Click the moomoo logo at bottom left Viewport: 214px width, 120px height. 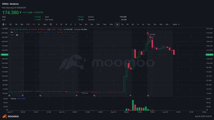point(10,116)
